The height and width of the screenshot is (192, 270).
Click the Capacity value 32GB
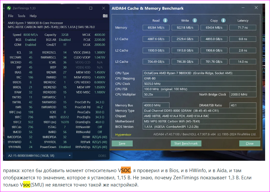(65, 34)
